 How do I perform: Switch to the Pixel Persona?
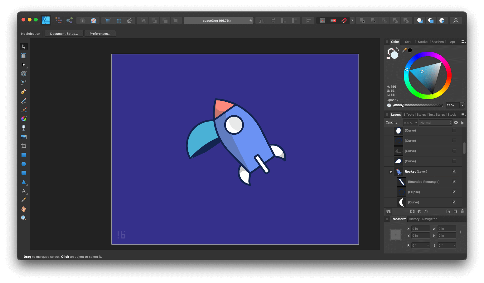pos(59,20)
